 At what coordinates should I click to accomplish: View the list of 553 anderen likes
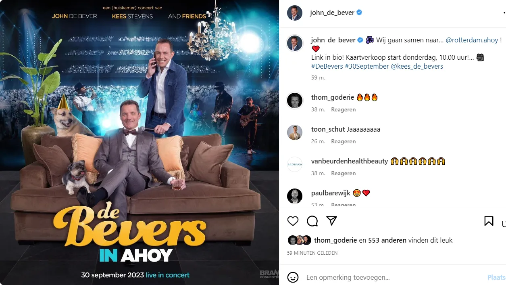point(387,240)
